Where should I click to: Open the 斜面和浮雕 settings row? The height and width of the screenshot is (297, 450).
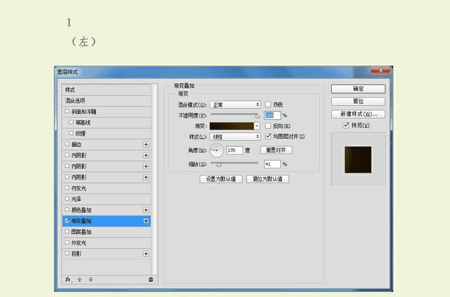coord(106,111)
